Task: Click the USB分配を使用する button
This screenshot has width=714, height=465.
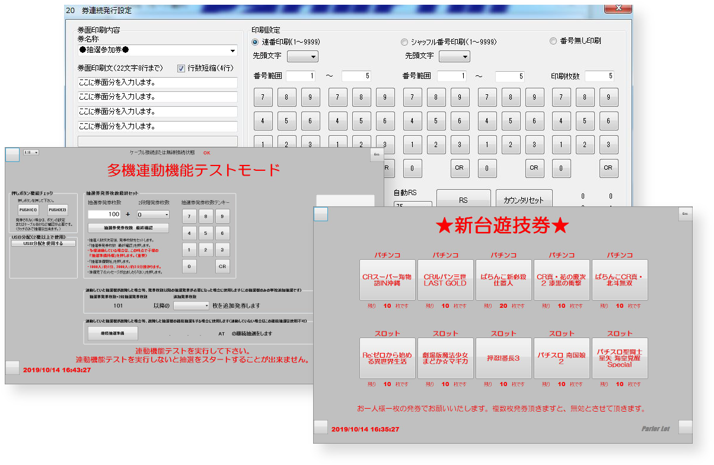Action: [44, 243]
